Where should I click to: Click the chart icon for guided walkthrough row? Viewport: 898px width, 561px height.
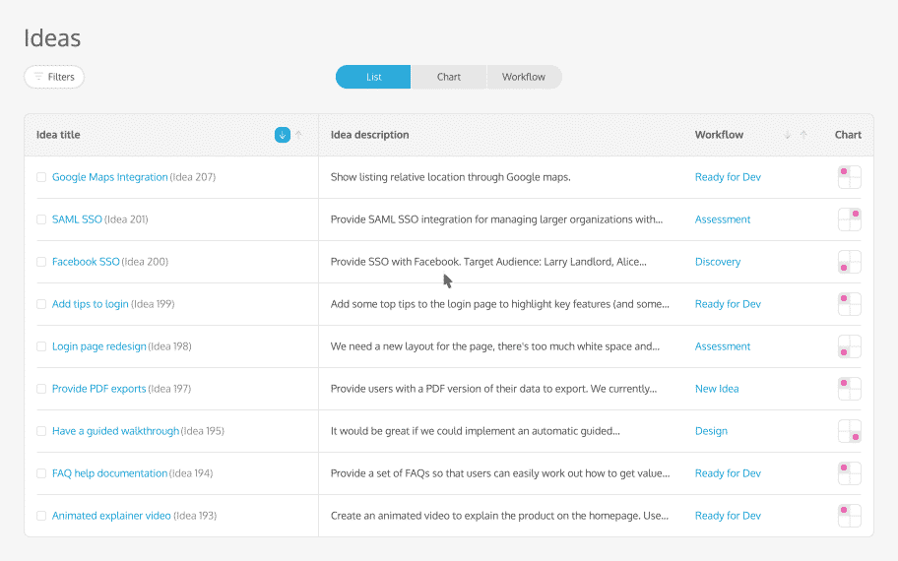[x=849, y=431]
